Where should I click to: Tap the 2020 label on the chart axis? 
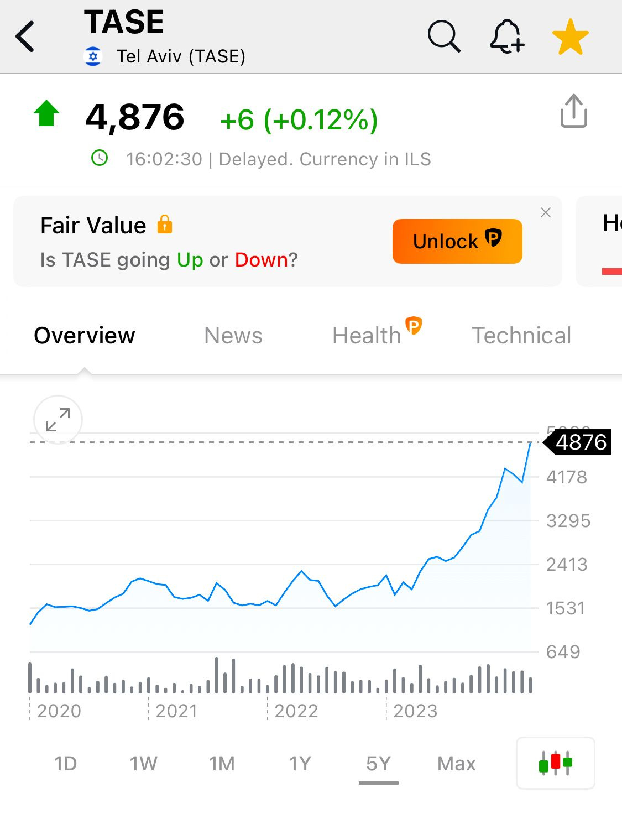pos(59,711)
